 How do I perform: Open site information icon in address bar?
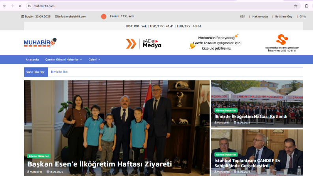pyautogui.click(x=29, y=6)
